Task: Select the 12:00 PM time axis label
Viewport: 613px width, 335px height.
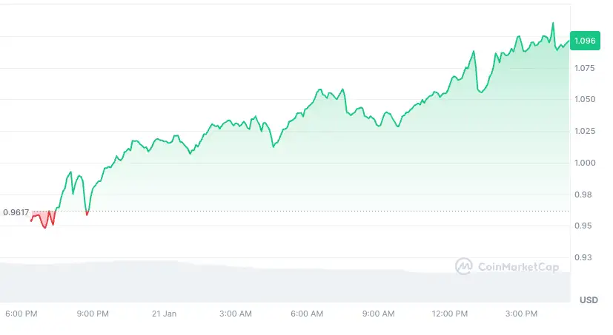Action: tap(450, 314)
